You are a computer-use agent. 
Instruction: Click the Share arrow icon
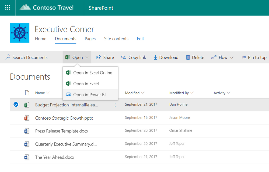coord(98,57)
